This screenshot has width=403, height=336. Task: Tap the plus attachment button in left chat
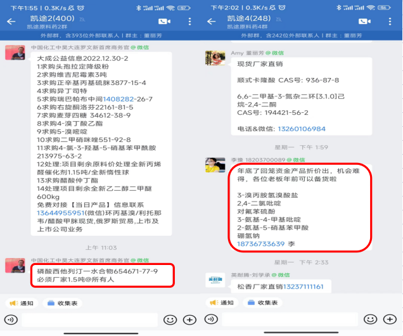tap(189, 320)
